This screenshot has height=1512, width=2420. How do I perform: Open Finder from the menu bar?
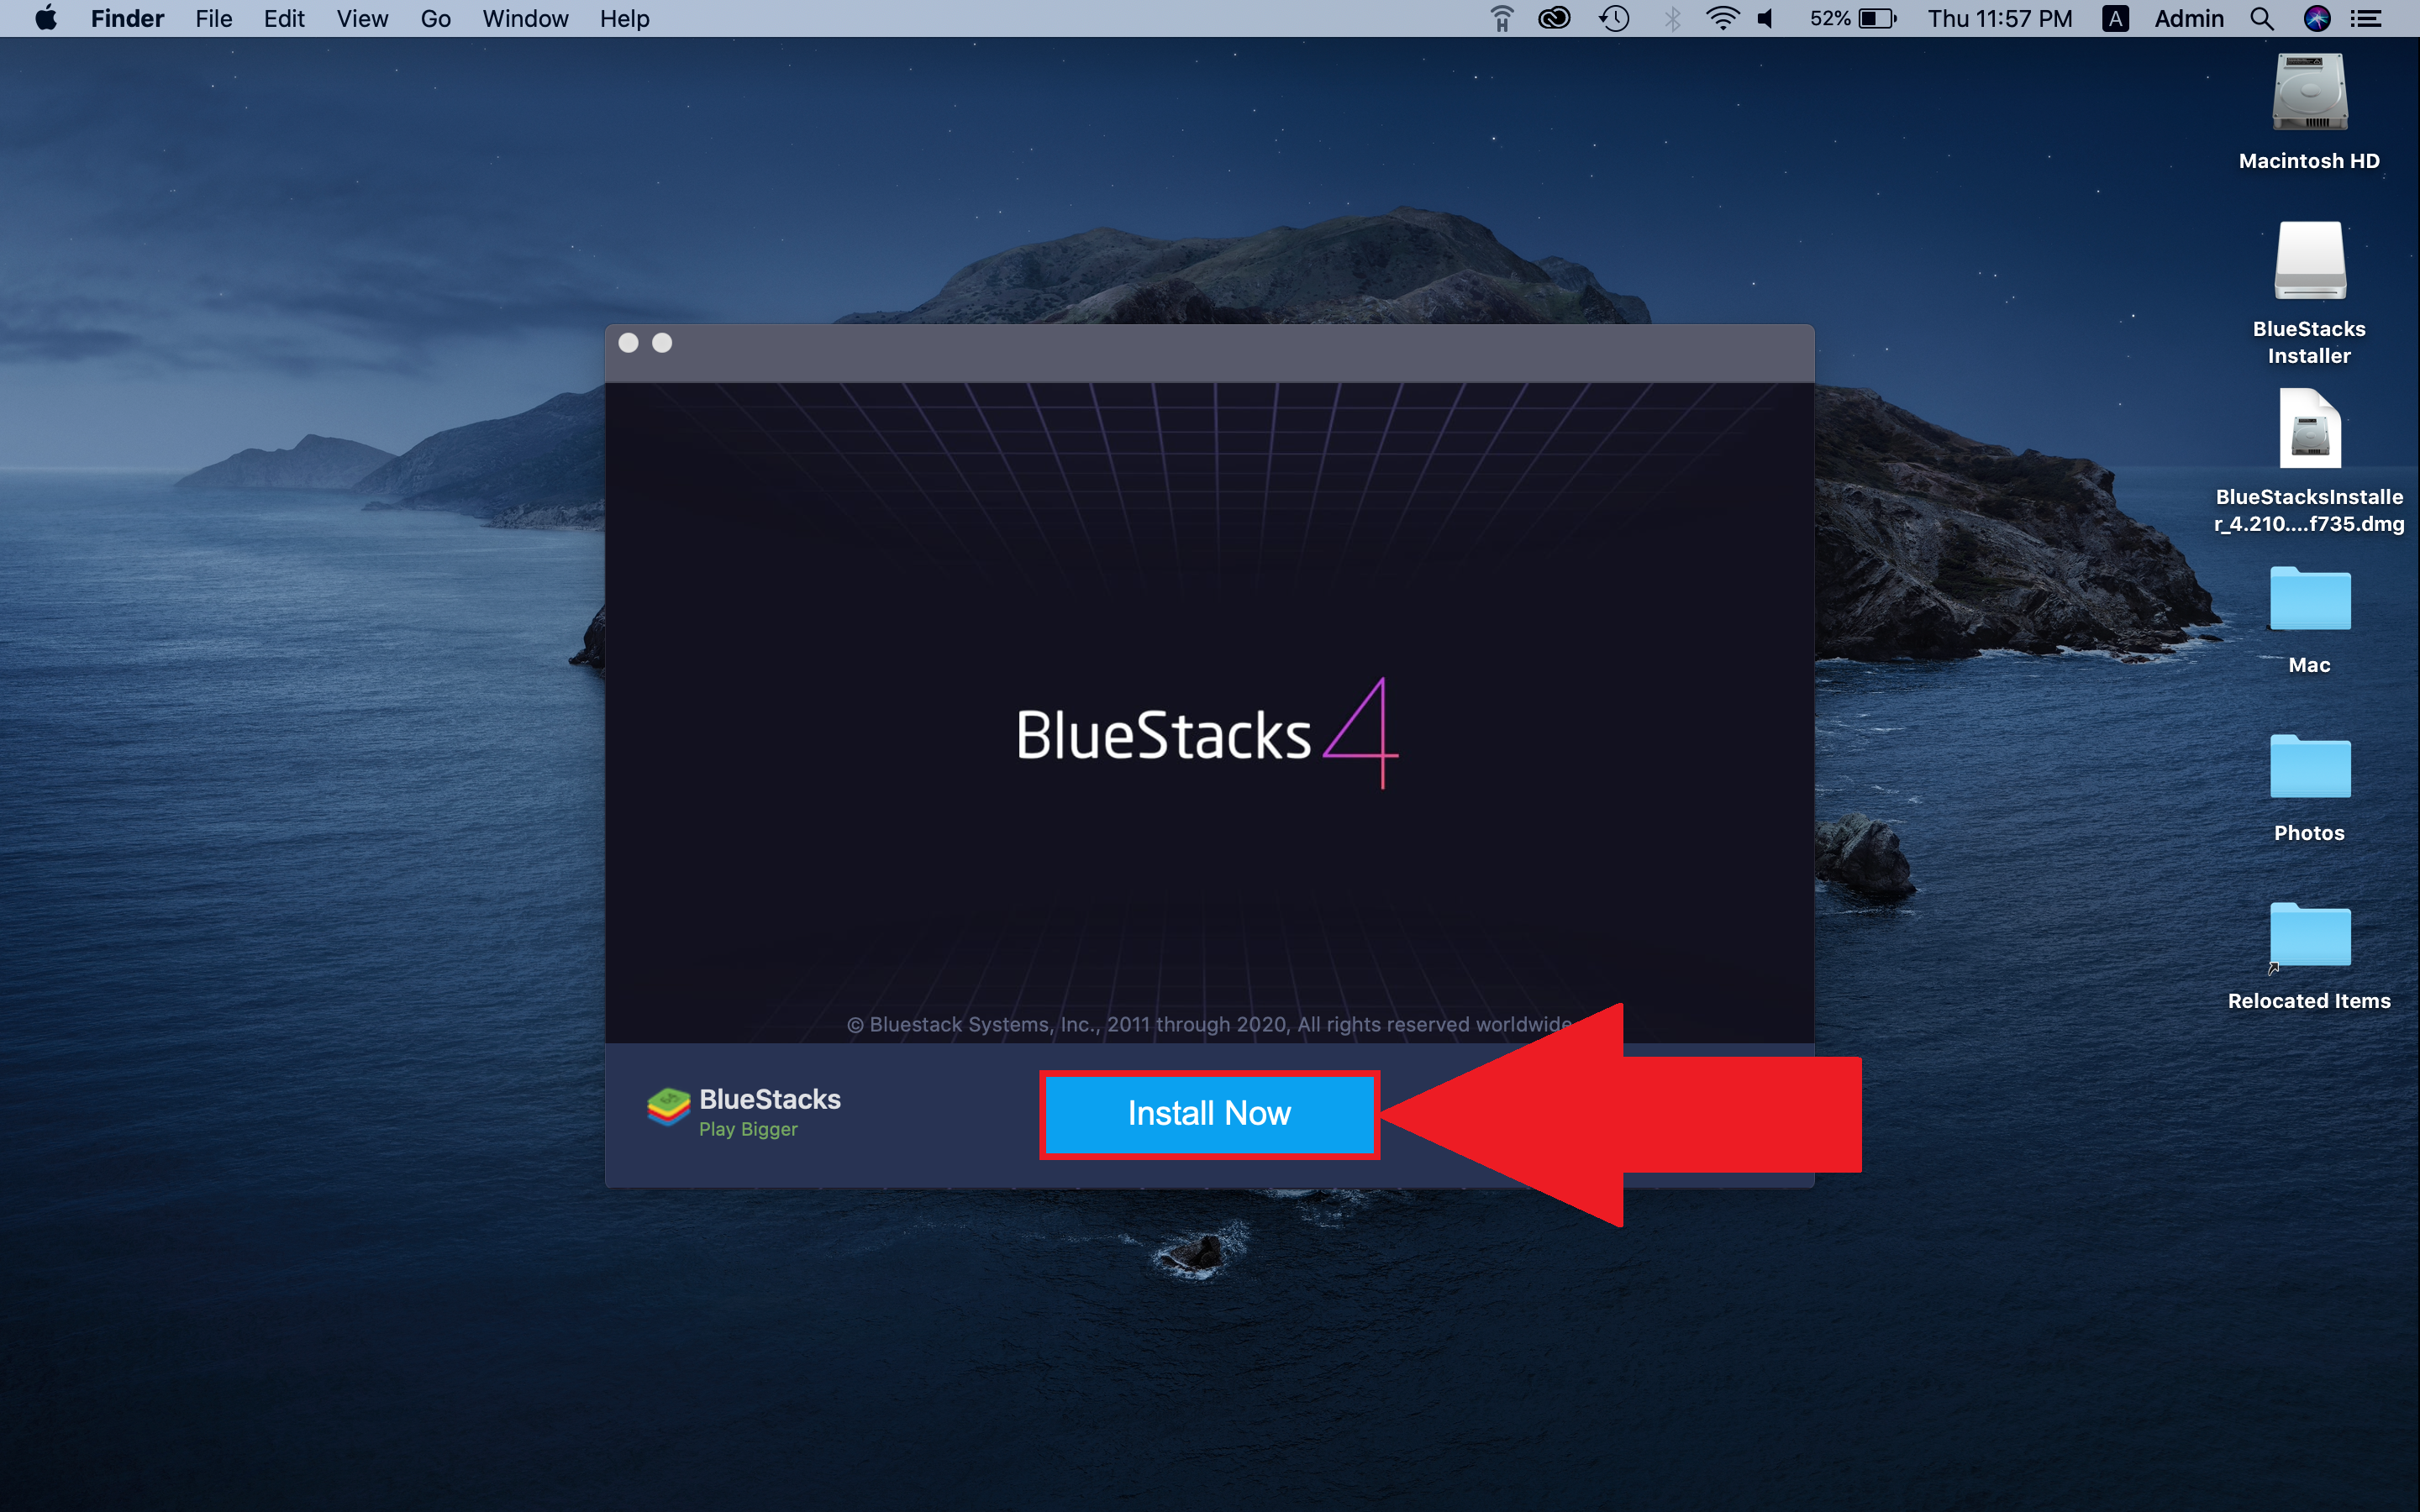click(125, 19)
